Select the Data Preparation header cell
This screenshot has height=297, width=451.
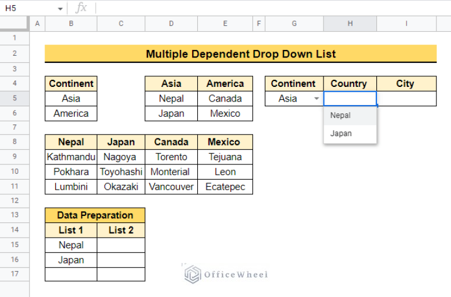click(95, 215)
